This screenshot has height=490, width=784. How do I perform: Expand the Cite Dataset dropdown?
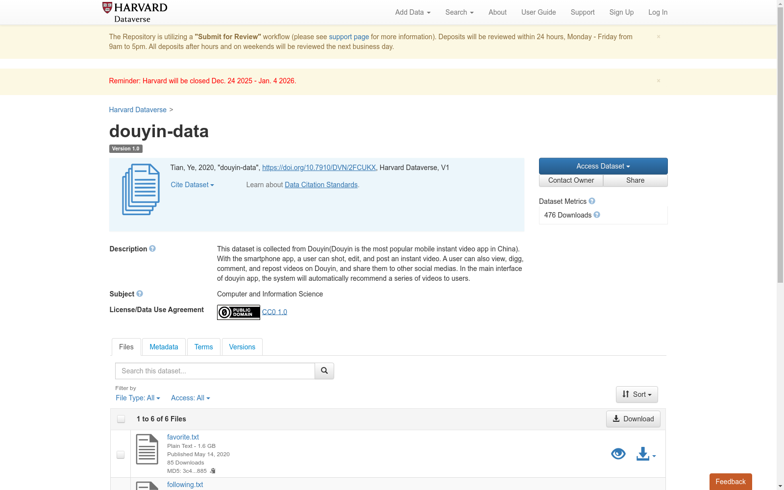click(192, 185)
